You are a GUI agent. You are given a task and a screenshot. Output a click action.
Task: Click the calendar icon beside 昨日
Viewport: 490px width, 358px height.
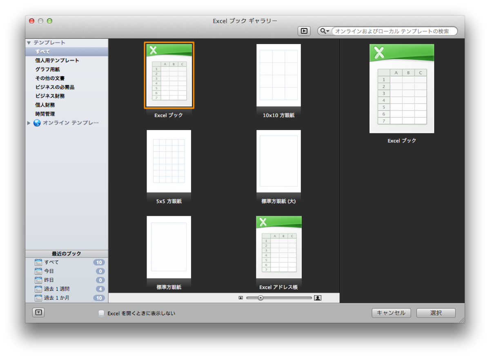coord(38,280)
